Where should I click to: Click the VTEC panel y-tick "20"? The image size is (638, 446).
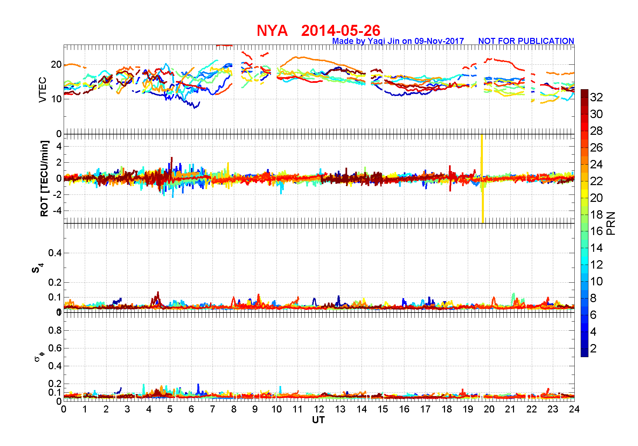(56, 64)
